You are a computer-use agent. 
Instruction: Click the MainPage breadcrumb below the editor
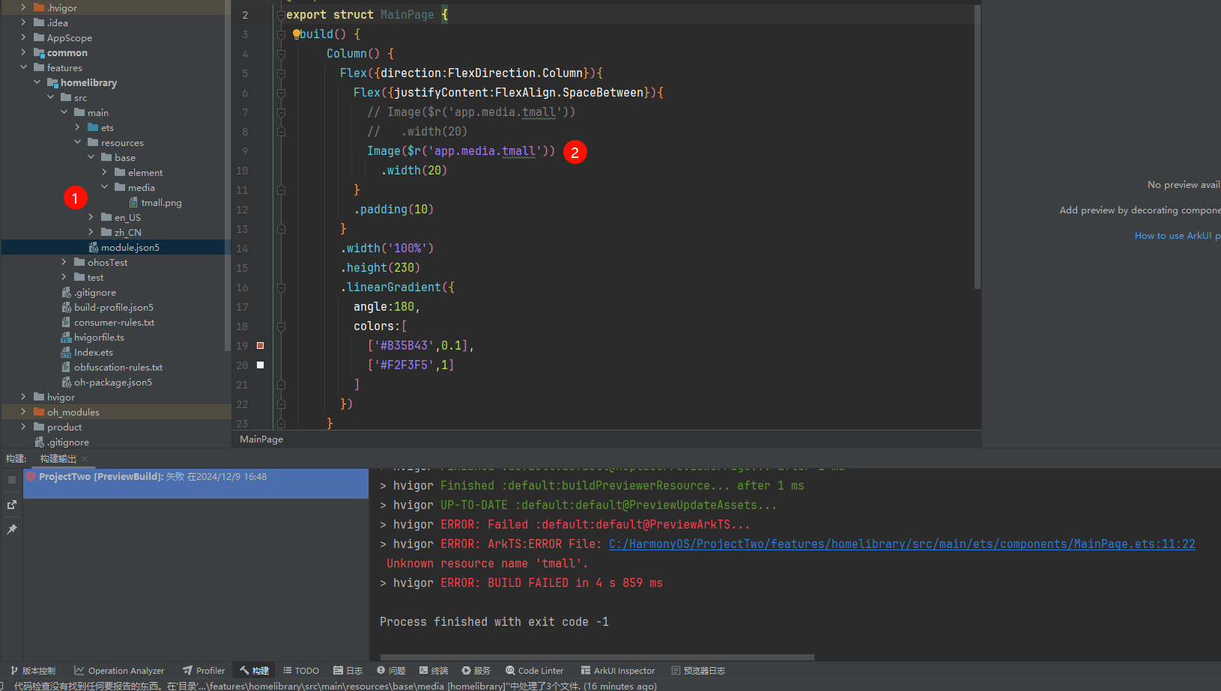click(261, 439)
